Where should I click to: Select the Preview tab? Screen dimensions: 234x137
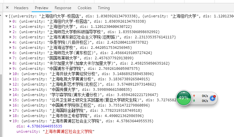pos(42,8)
